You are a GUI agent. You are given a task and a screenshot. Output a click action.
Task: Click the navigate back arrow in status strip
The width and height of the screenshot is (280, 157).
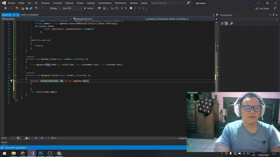click(x=36, y=138)
